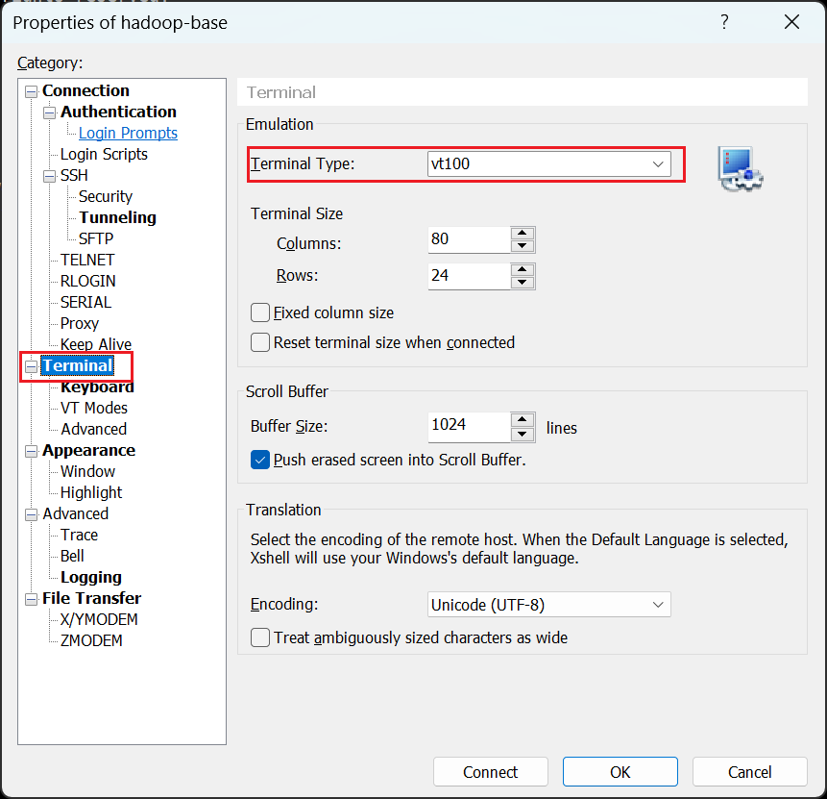Select Window under Appearance

tap(87, 471)
